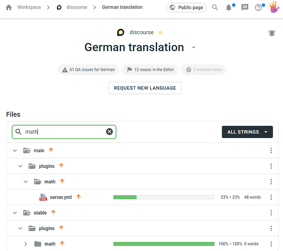Click REQUEST NEW LANGUAGE button
Screen dimensions: 283x251
point(145,88)
